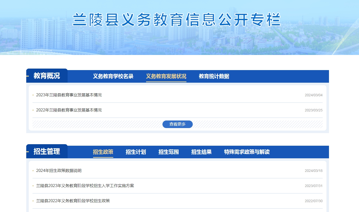Viewport: 359px width, 212px height.
Task: Open 兰陵县2023年义务教育阶段学校招生入学工作实施方案 link
Action: tap(85, 186)
